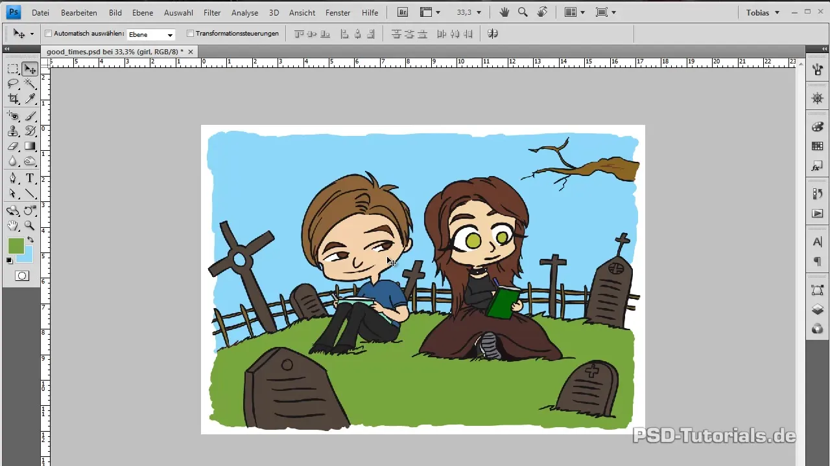The image size is (830, 466).
Task: Select the Eraser tool
Action: [13, 146]
